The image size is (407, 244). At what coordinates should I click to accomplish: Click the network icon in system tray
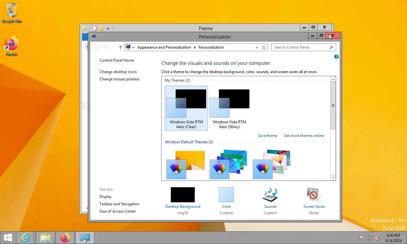(x=369, y=238)
